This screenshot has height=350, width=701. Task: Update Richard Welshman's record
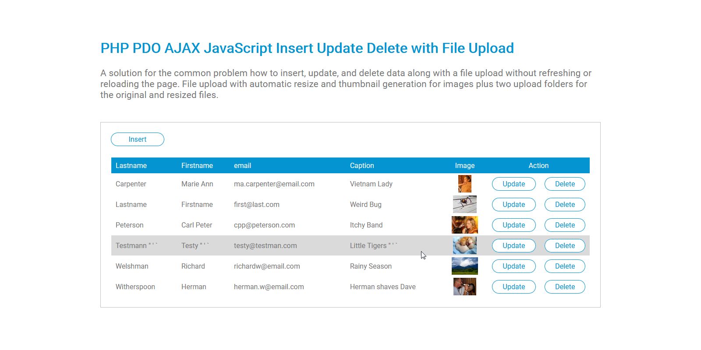513,266
